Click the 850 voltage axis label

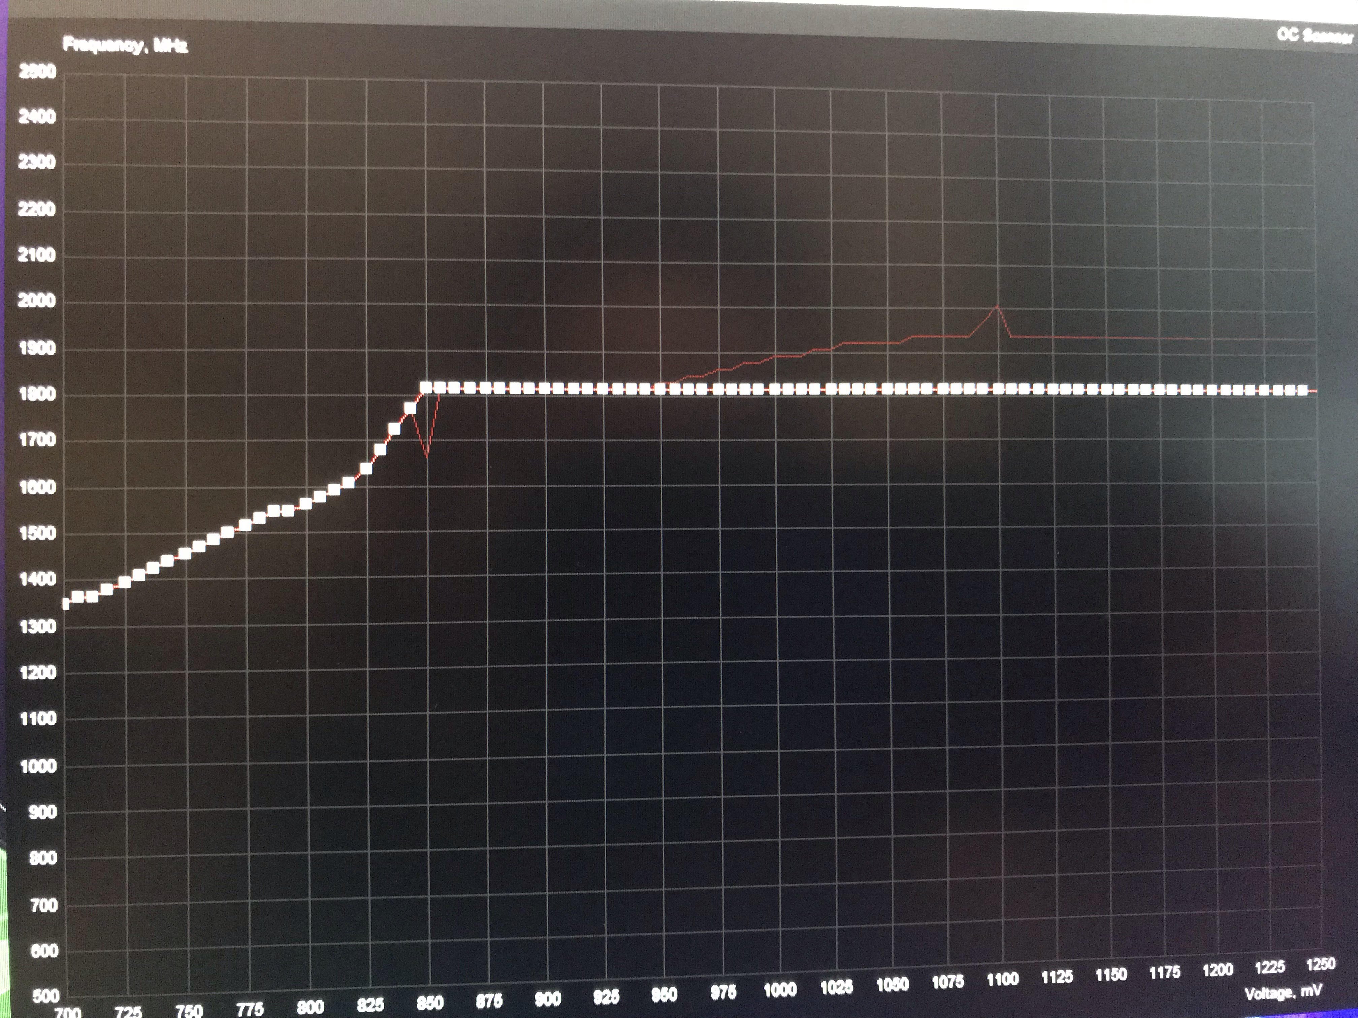(x=430, y=1003)
